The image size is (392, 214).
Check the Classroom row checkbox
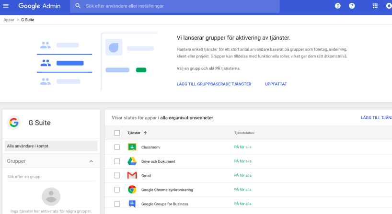(x=117, y=147)
